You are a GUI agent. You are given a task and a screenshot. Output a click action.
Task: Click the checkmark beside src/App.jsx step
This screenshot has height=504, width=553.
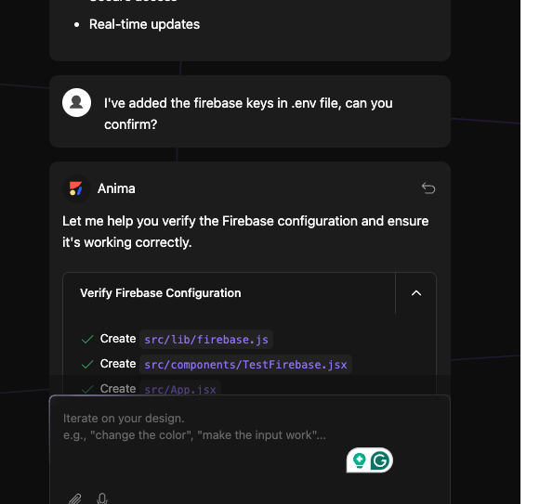pyautogui.click(x=87, y=389)
